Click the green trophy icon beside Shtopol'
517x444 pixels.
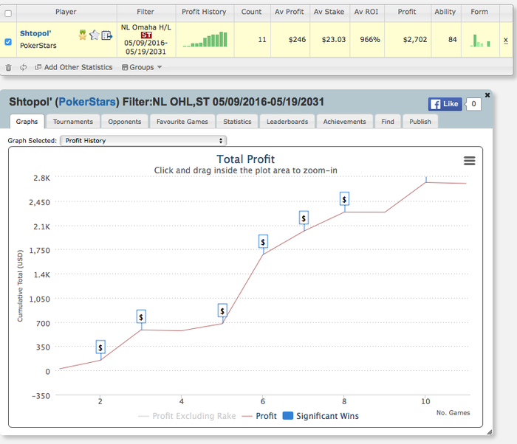click(83, 35)
